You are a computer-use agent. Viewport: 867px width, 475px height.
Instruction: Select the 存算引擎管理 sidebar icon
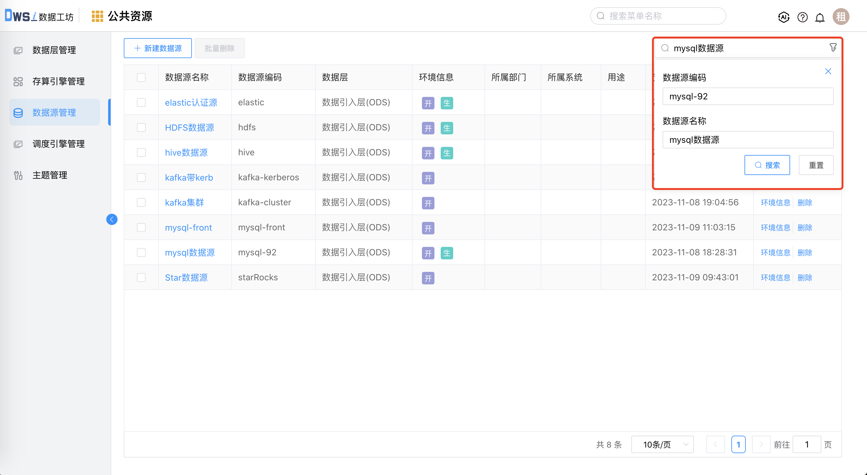pyautogui.click(x=18, y=81)
